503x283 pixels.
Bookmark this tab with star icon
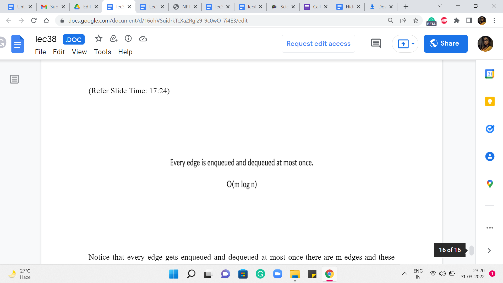(x=415, y=20)
